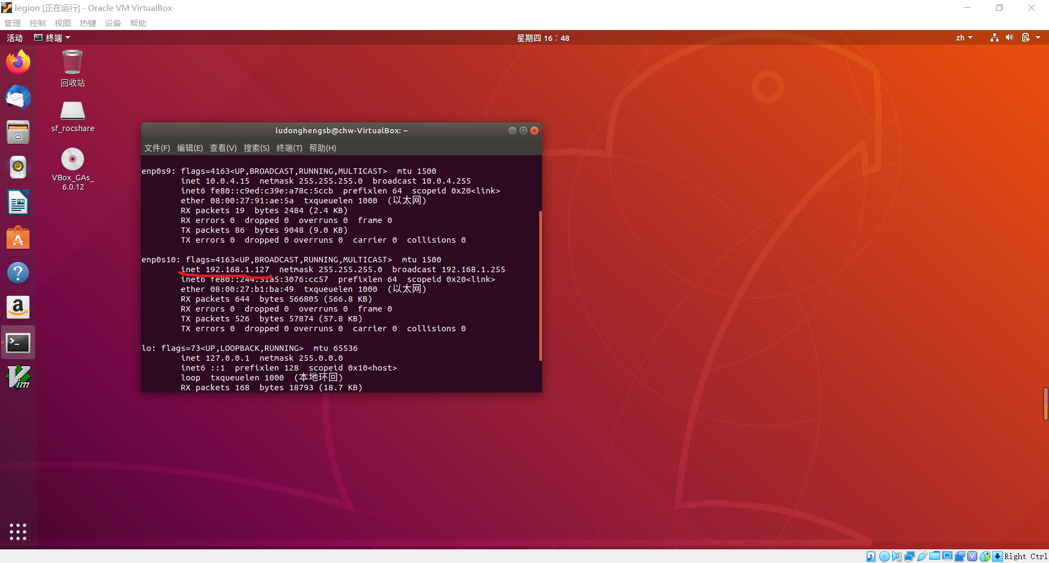Screen dimensions: 1049x563
Task: Click the 活动 activities button
Action: (x=15, y=38)
